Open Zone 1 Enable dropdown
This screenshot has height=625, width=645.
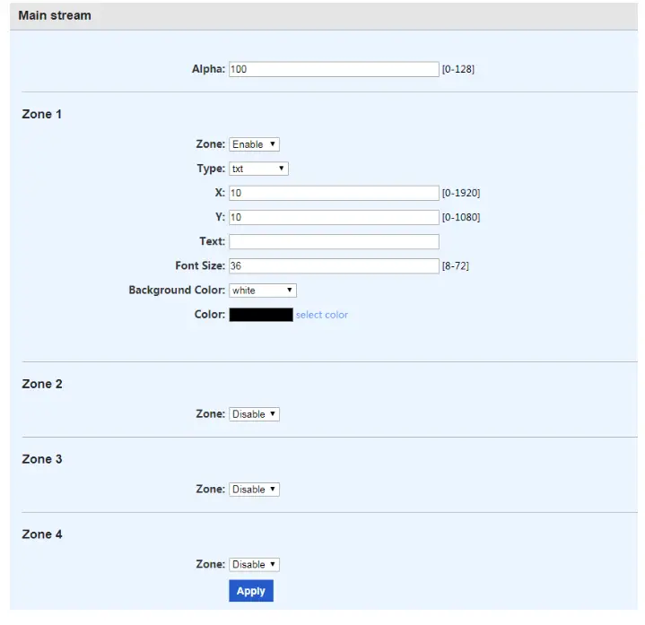(x=254, y=144)
